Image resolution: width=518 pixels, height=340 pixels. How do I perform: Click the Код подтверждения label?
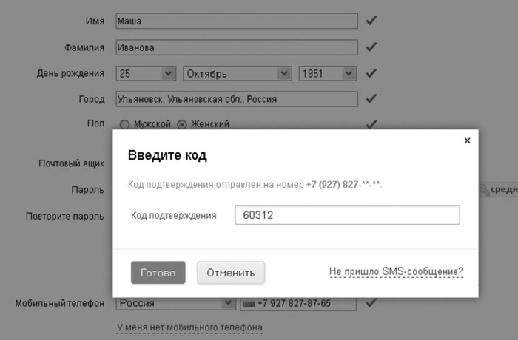tap(174, 216)
